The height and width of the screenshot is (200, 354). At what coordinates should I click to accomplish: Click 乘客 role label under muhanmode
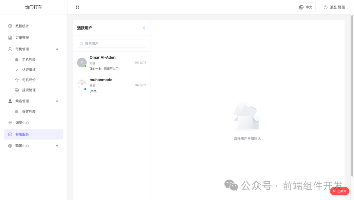coord(92,86)
